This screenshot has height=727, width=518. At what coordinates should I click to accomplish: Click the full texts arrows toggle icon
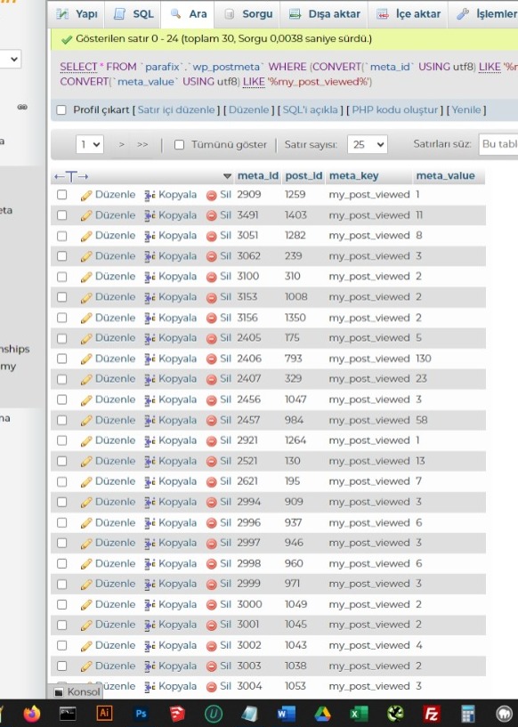[x=71, y=176]
